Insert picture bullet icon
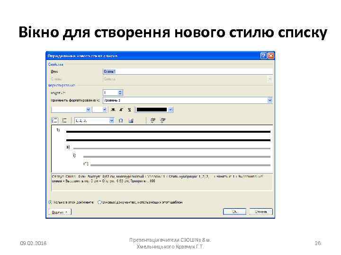The width and height of the screenshot is (341, 255). (x=131, y=120)
